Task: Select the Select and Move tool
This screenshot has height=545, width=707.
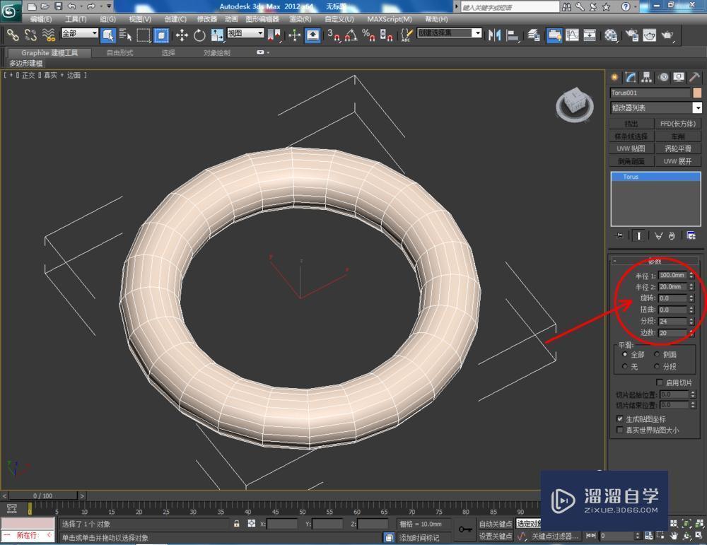Action: point(180,35)
